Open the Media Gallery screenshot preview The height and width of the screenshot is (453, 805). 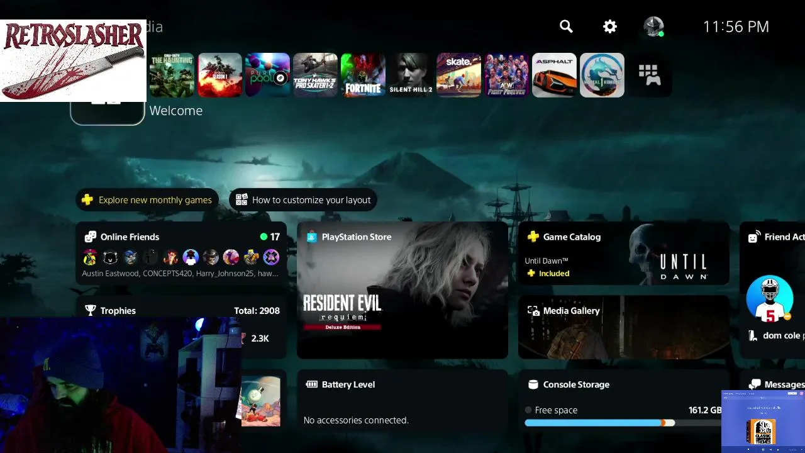coord(624,327)
